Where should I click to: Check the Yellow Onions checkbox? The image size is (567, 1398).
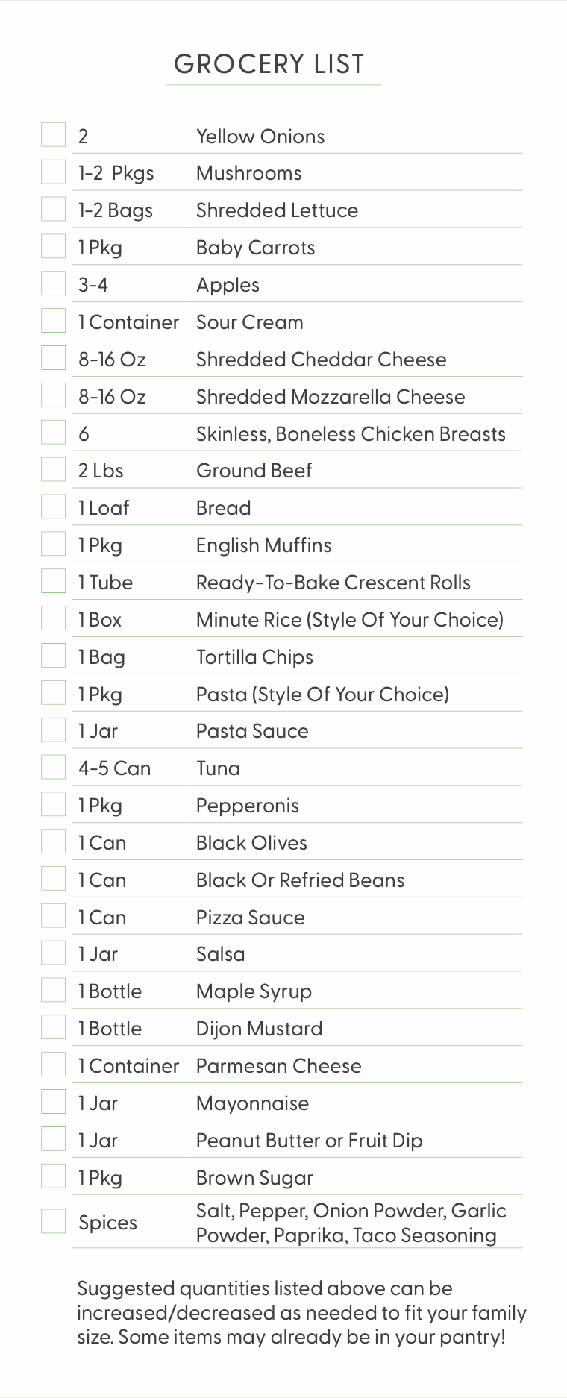coord(53,135)
